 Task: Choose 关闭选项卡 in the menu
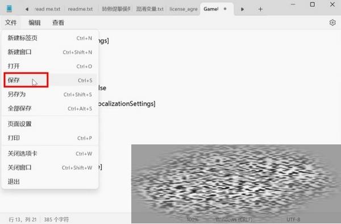(50, 154)
